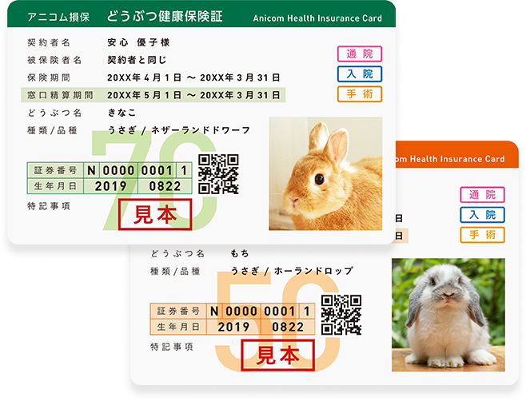Click the 契約者名 label
This screenshot has height=401, width=526.
pos(49,42)
